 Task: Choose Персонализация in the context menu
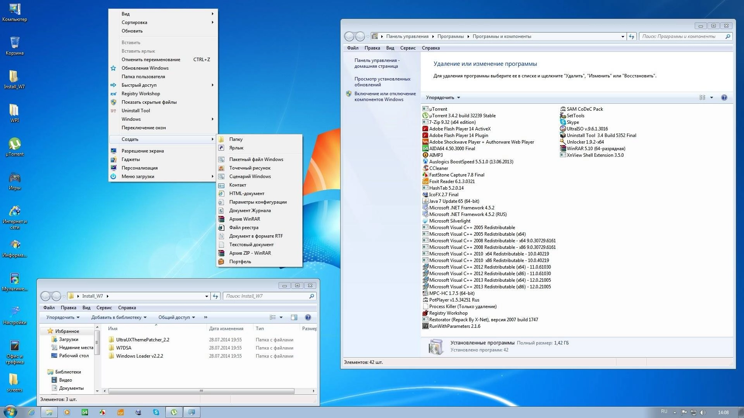(x=163, y=168)
